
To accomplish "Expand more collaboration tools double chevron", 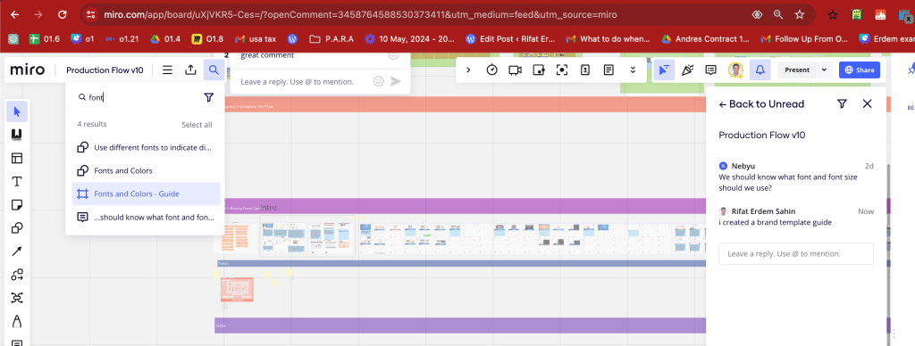I will [634, 70].
